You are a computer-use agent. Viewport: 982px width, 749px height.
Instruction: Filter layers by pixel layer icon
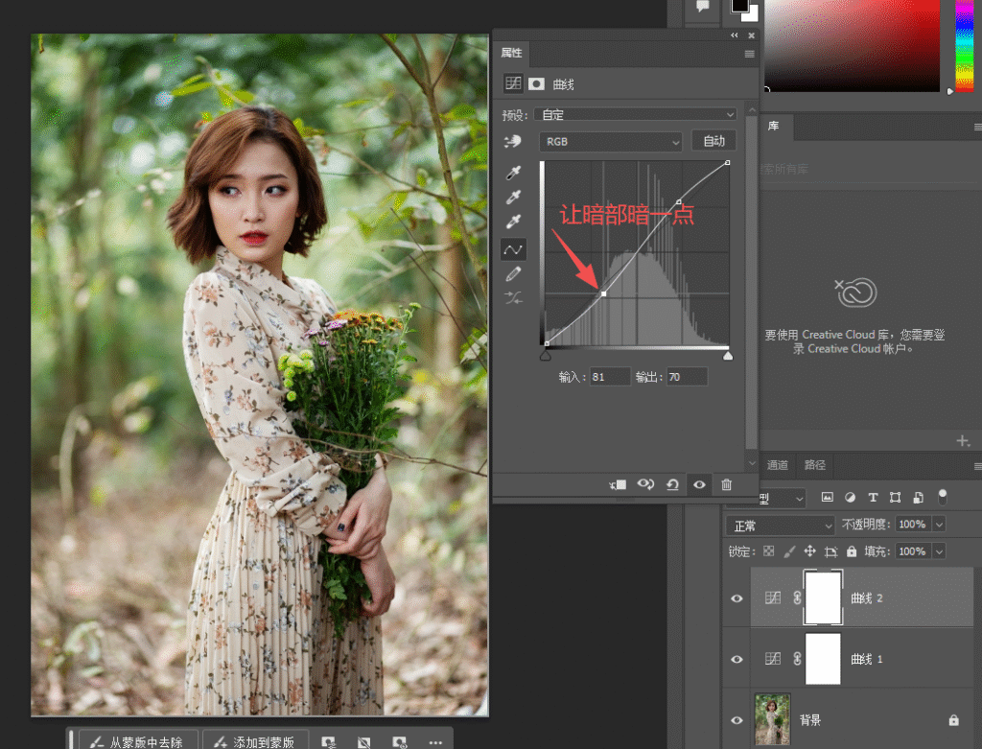pyautogui.click(x=828, y=497)
